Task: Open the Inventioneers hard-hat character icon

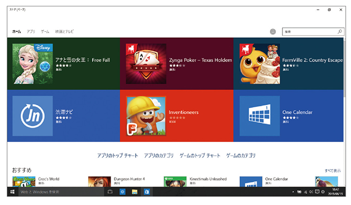Action: [x=146, y=116]
